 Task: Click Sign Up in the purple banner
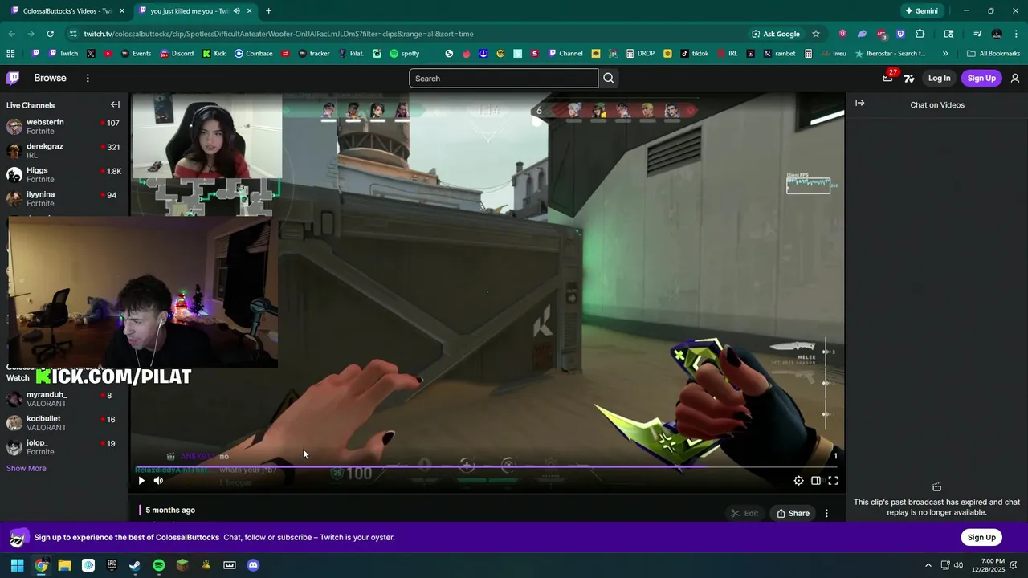click(981, 537)
